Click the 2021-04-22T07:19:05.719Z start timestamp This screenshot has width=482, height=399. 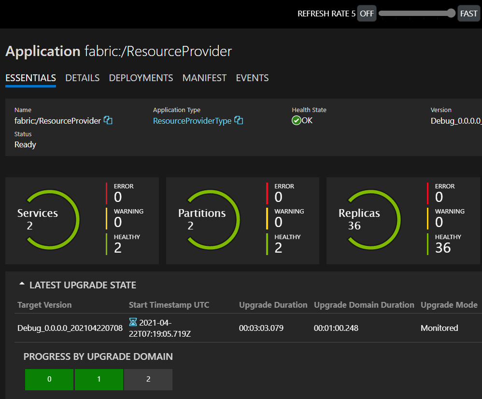tap(160, 328)
